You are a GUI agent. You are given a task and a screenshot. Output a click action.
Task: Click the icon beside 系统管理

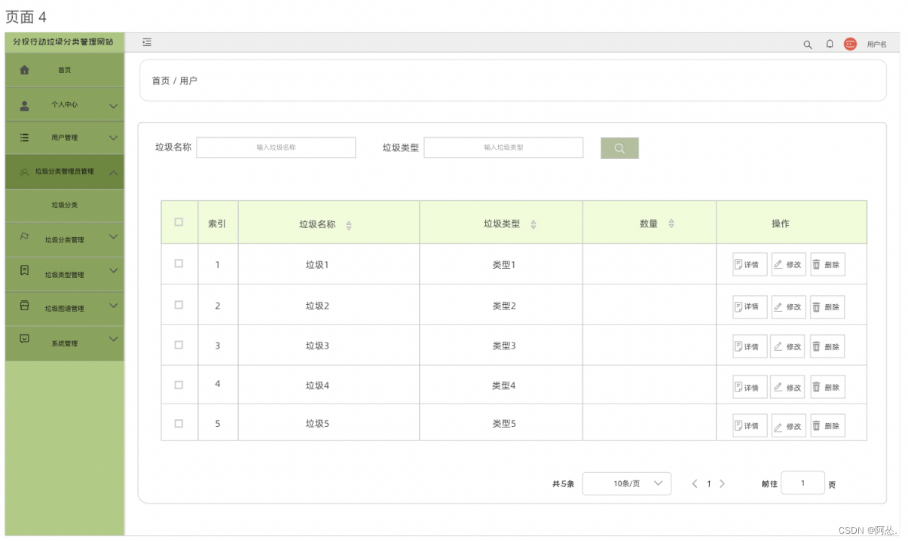[24, 339]
